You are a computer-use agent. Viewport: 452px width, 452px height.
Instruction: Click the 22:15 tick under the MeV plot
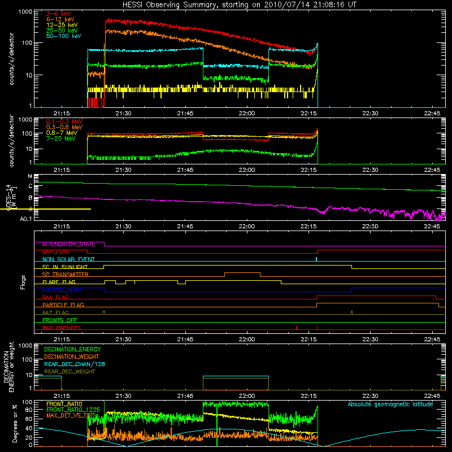point(308,170)
